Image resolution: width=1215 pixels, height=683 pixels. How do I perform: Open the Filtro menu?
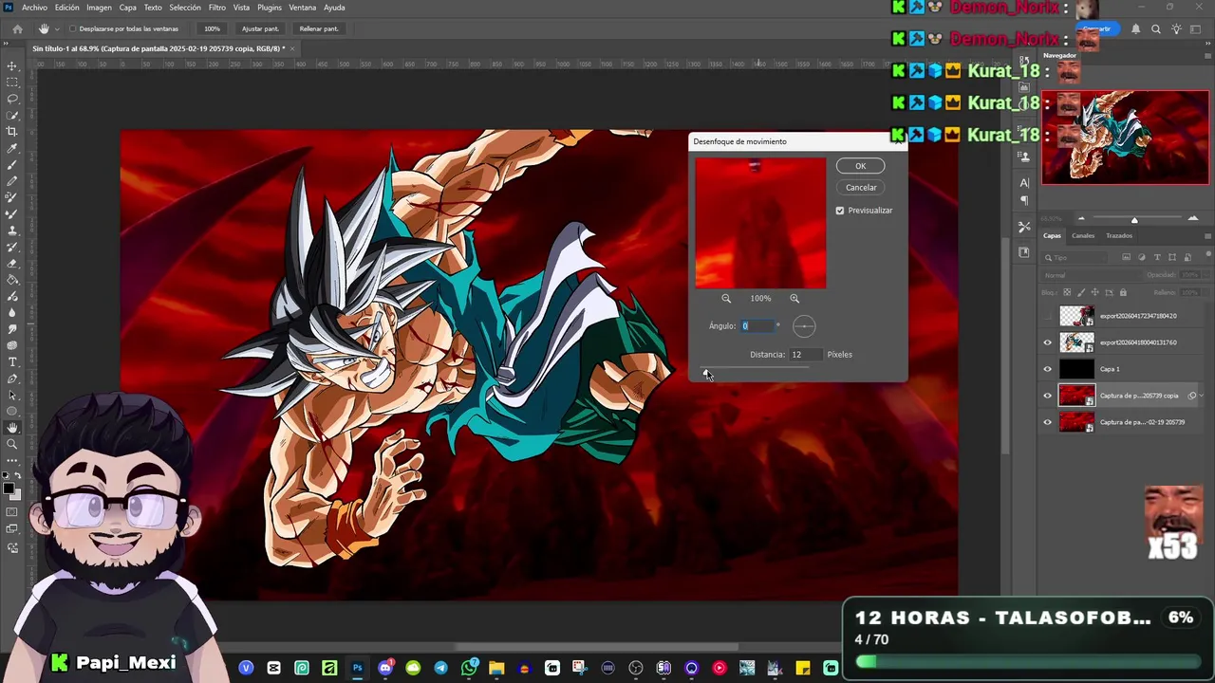216,8
